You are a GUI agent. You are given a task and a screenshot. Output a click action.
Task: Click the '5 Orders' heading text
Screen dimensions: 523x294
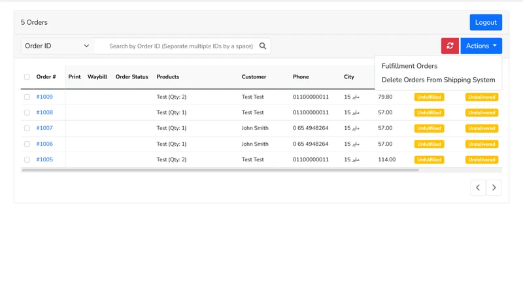pyautogui.click(x=34, y=22)
